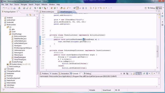Open the Run button dropdown arrow
Image resolution: width=165 pixels, height=93 pixels.
pyautogui.click(x=42, y=8)
